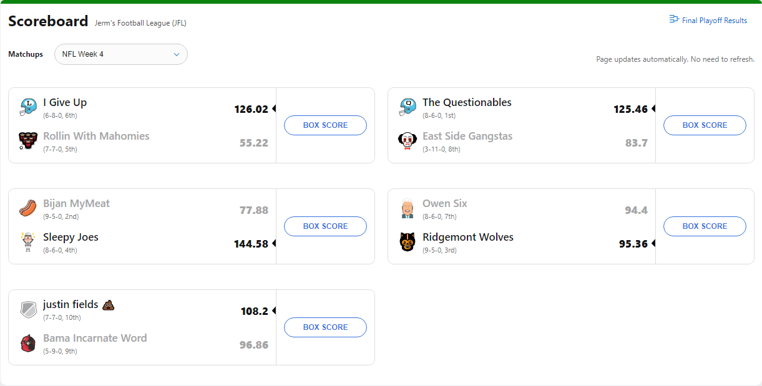
Task: Click Sleepy Joes team avatar
Action: click(x=28, y=242)
